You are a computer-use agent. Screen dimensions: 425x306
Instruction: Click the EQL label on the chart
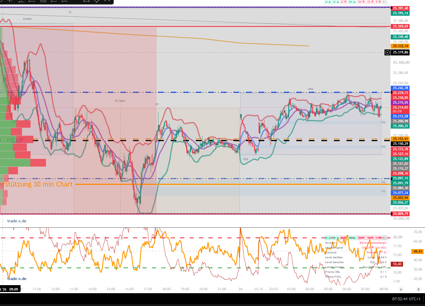click(x=246, y=159)
